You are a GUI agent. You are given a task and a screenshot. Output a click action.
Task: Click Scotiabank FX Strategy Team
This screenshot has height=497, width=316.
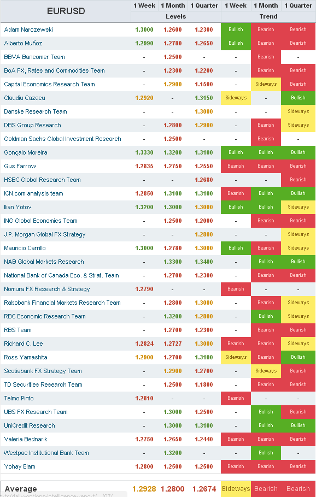tap(43, 370)
